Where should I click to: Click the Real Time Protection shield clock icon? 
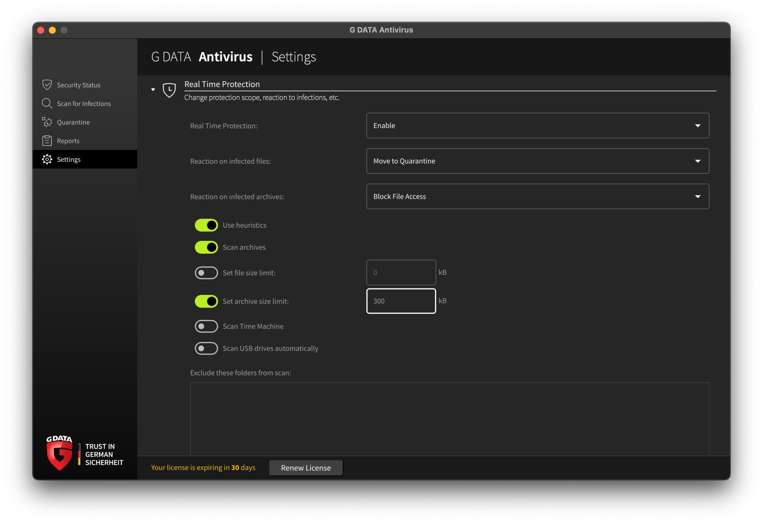(169, 90)
